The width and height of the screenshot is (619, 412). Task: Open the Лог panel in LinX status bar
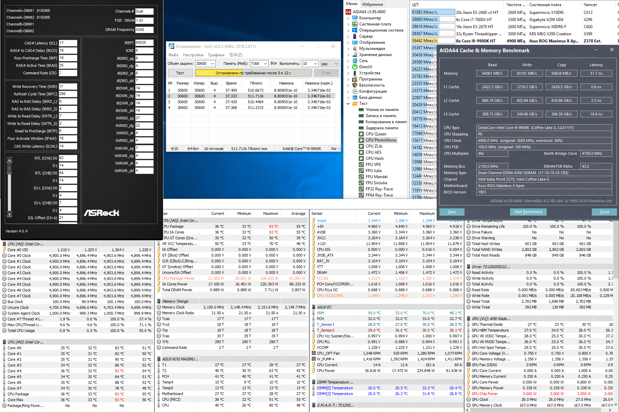(335, 149)
